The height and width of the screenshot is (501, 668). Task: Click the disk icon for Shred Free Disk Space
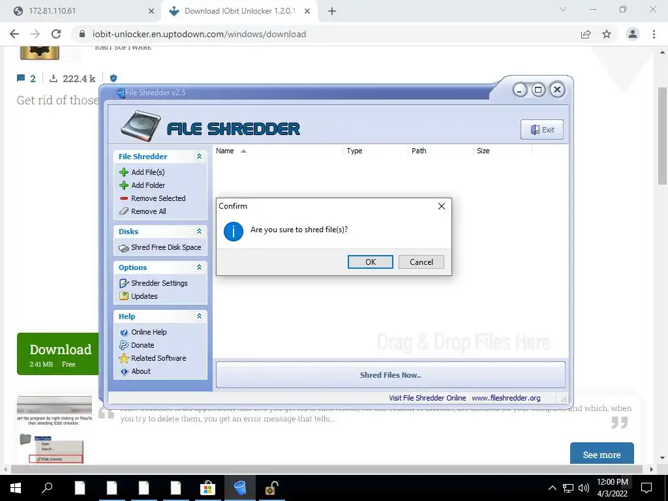[124, 248]
